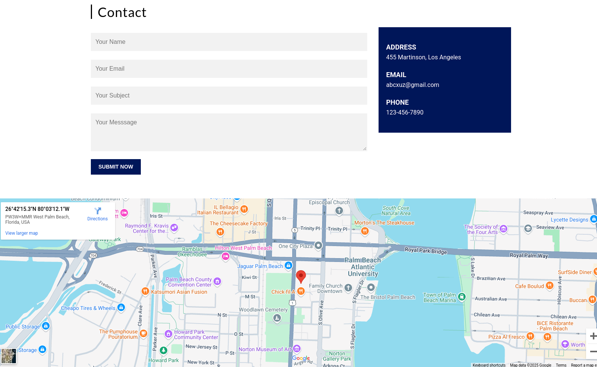The width and height of the screenshot is (597, 367).
Task: Click Woodlawn Cemetery marker icon
Action: point(277,318)
